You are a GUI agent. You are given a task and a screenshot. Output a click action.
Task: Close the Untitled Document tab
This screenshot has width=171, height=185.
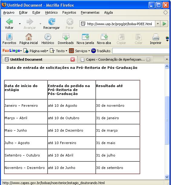pyautogui.click(x=73, y=59)
